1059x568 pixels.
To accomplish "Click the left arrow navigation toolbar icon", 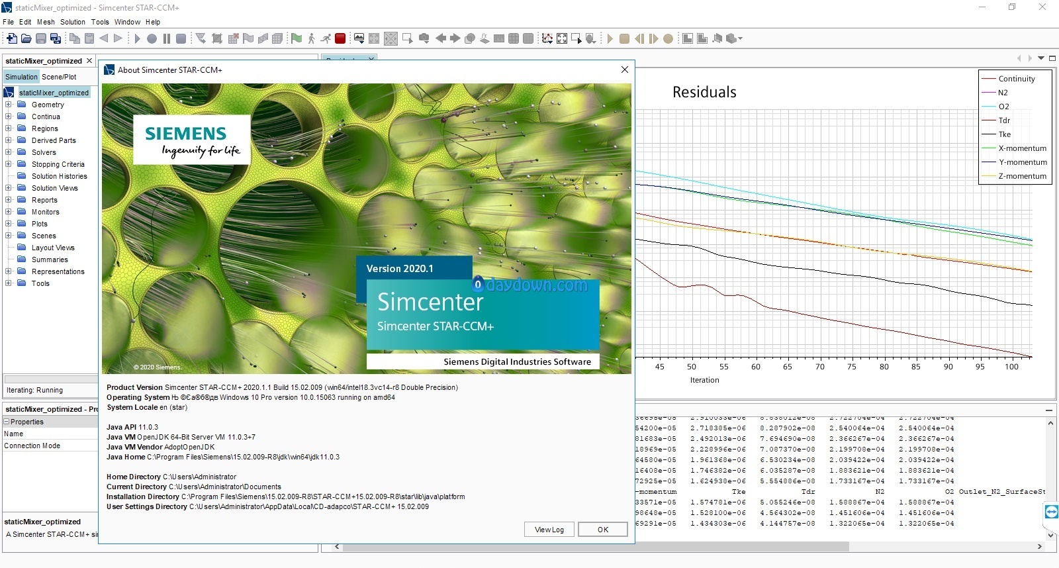I will point(440,38).
